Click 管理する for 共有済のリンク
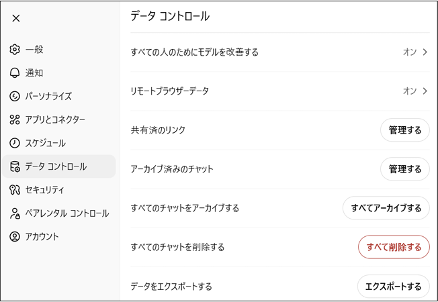Viewport: 438px width, 302px height. click(405, 130)
